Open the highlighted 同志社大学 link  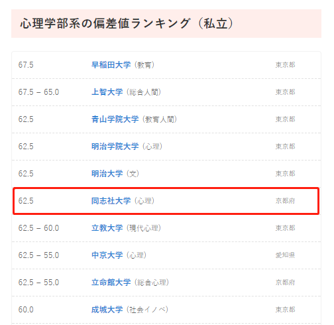point(111,201)
